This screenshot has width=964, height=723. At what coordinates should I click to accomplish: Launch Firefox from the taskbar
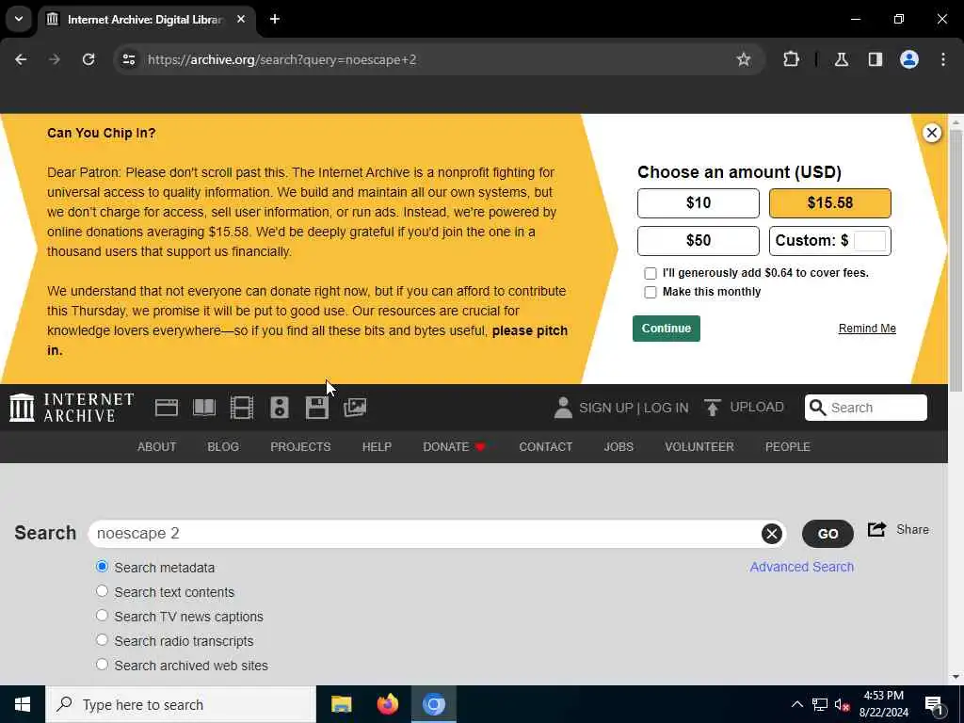tap(387, 704)
